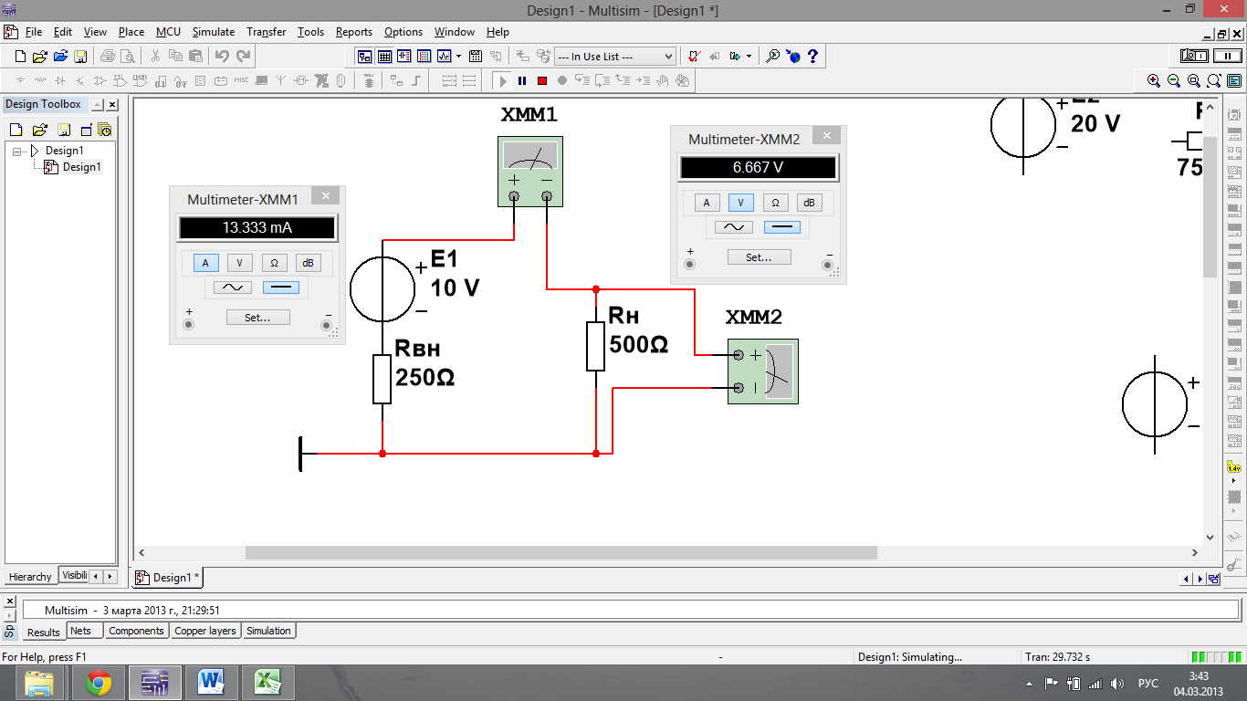Viewport: 1247px width, 701px height.
Task: Select Ω mode on Multimeter-XMM1
Action: pos(274,263)
